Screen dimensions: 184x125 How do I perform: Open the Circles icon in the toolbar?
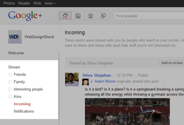coord(103,16)
